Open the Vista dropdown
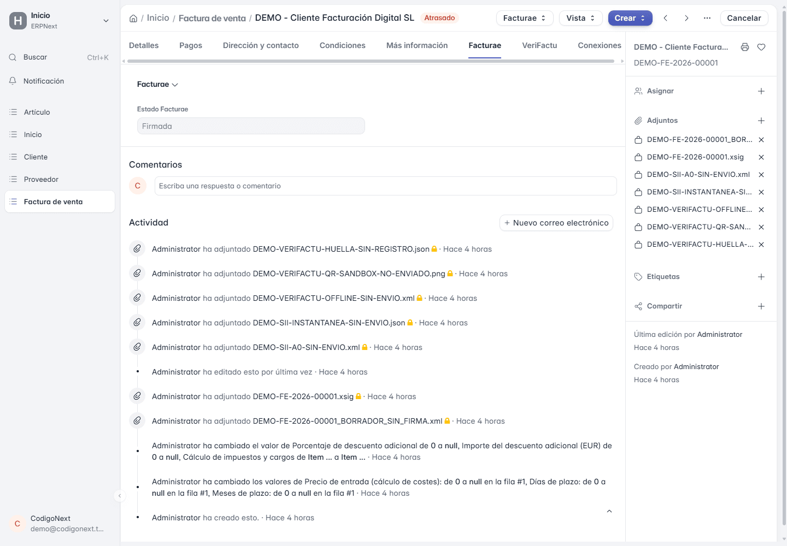The image size is (787, 546). pos(580,18)
